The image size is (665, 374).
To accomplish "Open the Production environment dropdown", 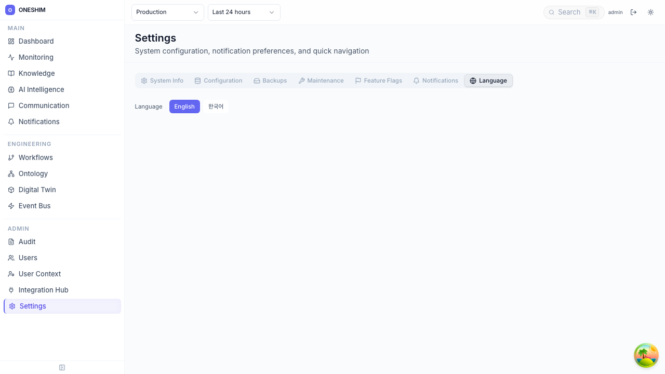I will click(167, 12).
